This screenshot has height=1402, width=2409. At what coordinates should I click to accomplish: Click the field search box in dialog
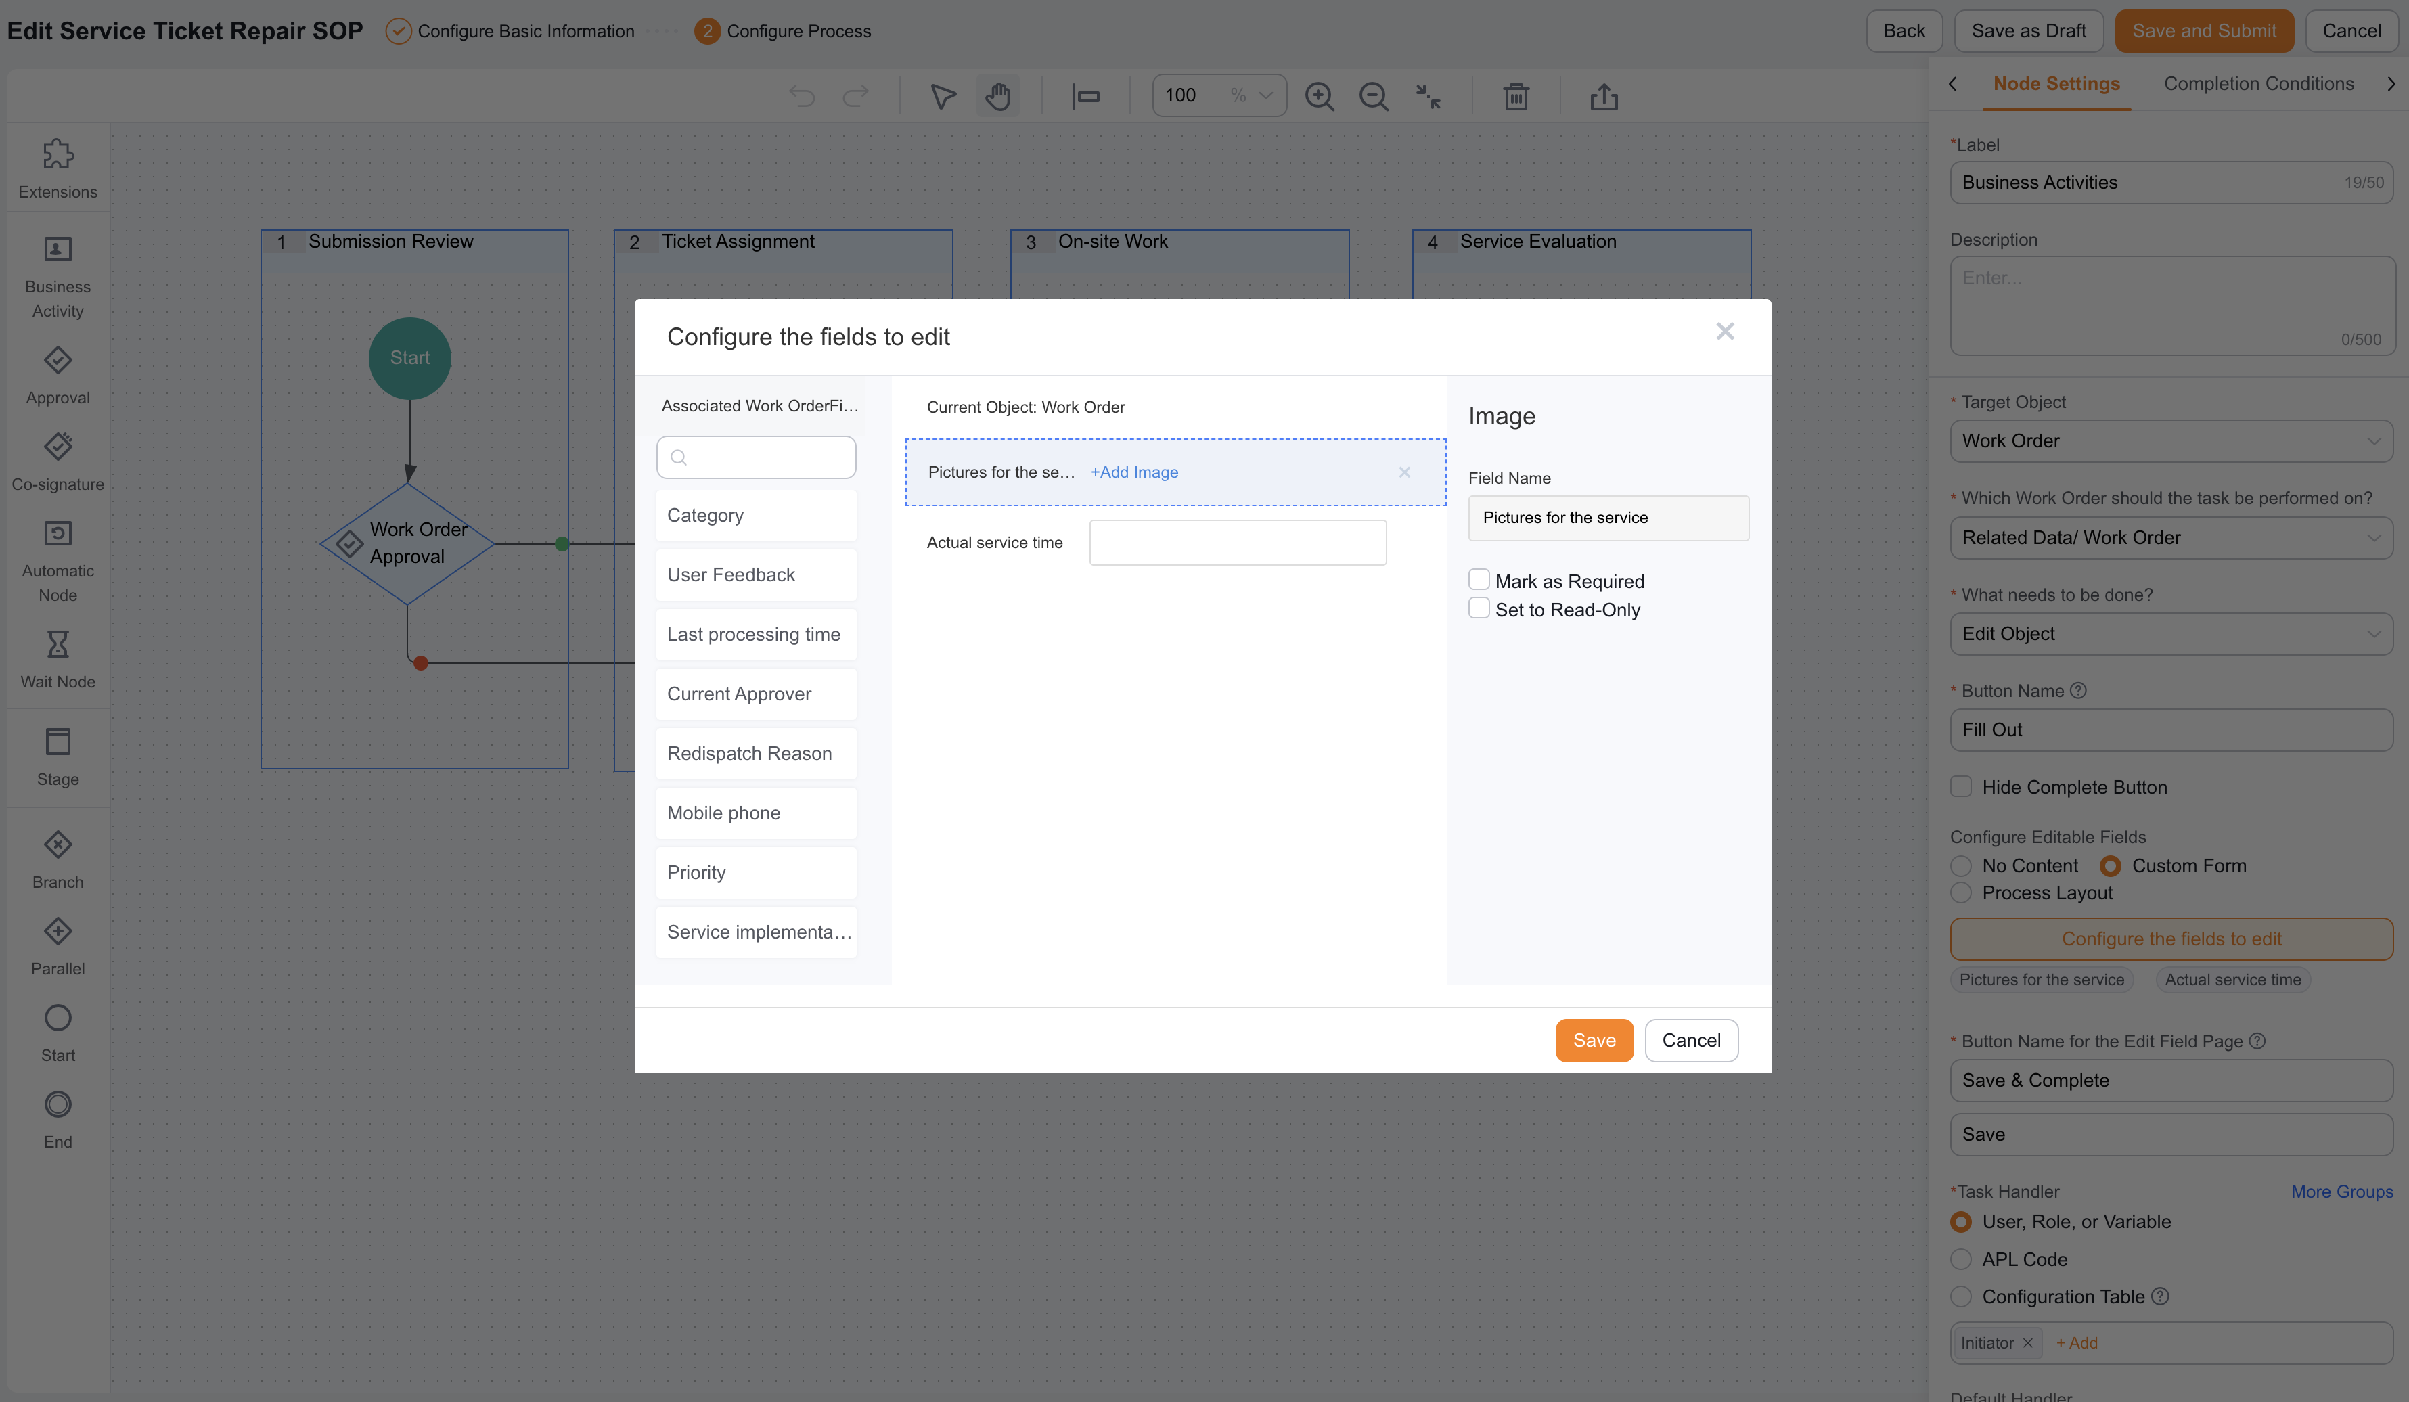pos(756,458)
